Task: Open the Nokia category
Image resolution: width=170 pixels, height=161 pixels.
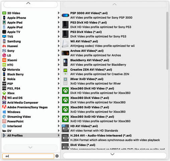Action: click(x=31, y=79)
